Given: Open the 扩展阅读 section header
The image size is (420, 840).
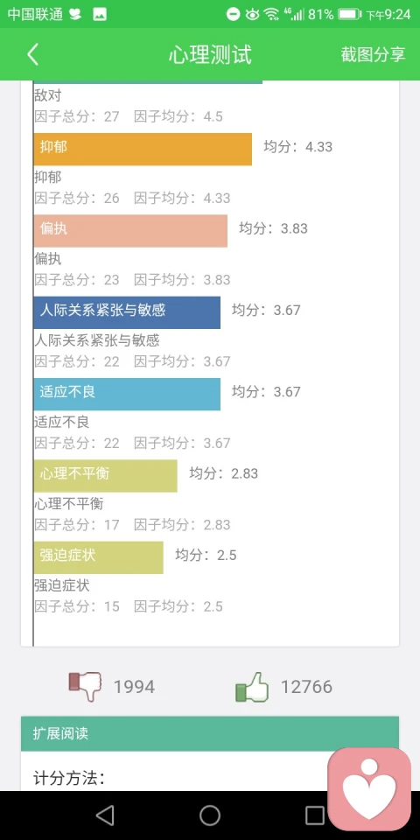Looking at the screenshot, I should [210, 733].
